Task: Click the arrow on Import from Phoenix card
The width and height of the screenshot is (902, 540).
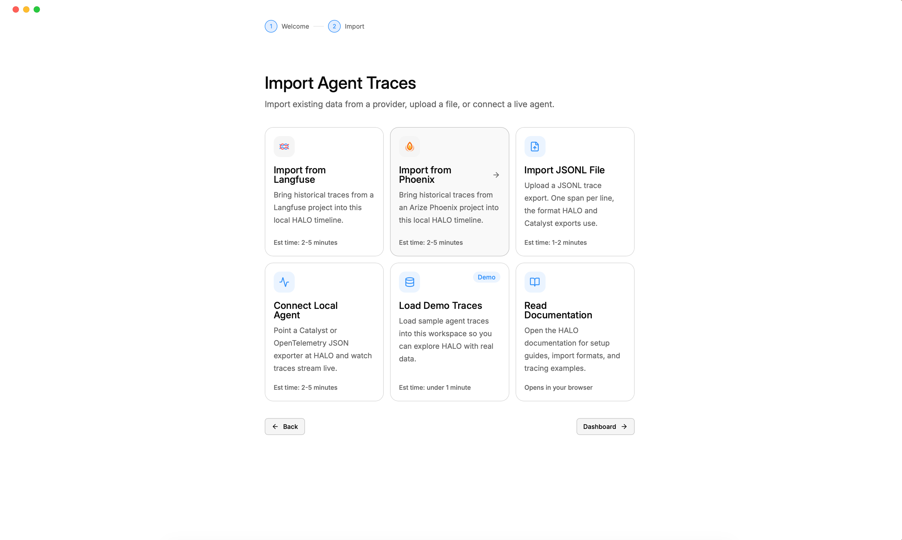Action: click(x=496, y=175)
